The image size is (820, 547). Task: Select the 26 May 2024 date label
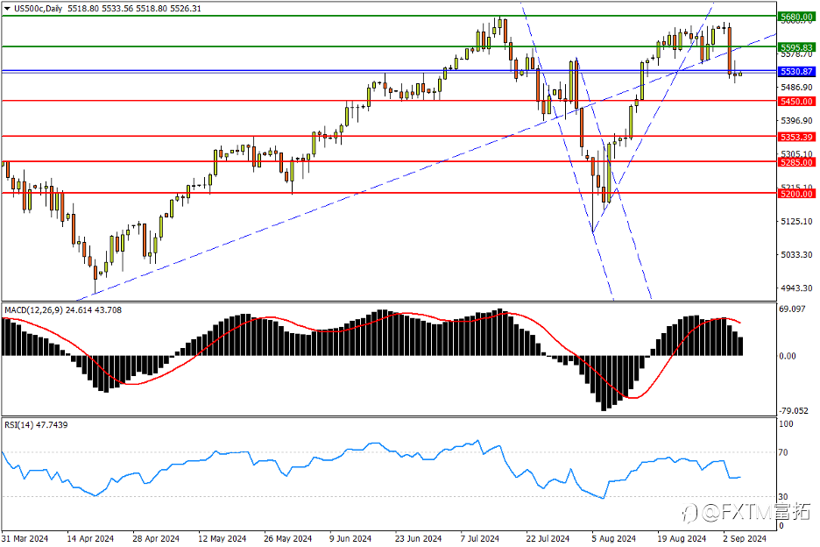287,538
